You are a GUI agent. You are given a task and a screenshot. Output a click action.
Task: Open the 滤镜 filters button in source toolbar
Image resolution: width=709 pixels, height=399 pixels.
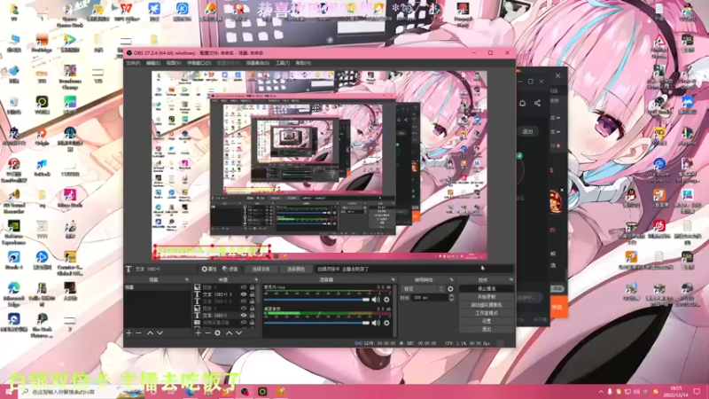click(x=230, y=269)
